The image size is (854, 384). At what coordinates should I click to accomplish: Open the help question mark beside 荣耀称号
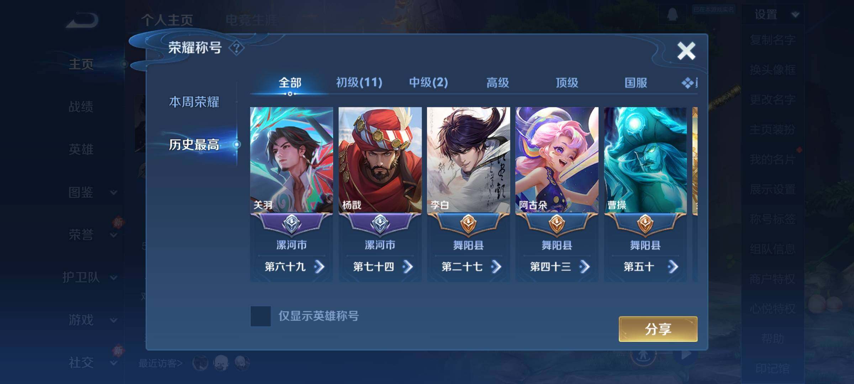coord(237,48)
